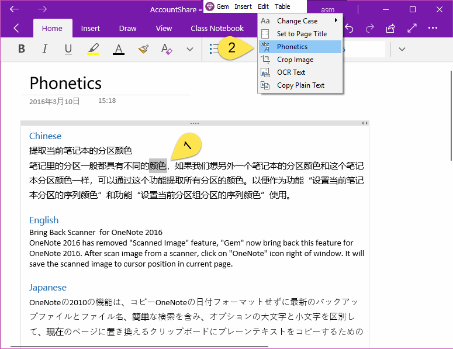Click the Undo icon
Viewport: 453px width, 349px height.
point(350,28)
